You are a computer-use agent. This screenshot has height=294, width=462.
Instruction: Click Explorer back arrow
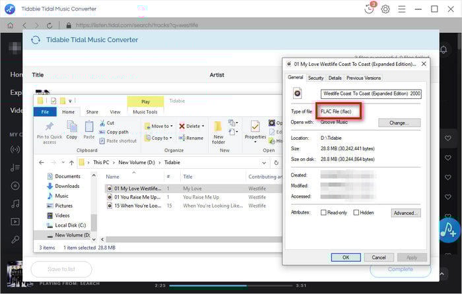click(x=42, y=162)
